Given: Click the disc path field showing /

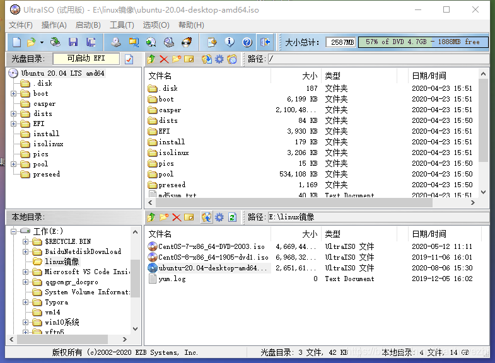Looking at the screenshot, I should tap(378, 59).
